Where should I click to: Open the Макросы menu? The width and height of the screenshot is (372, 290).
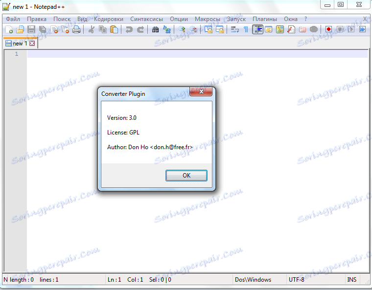(x=208, y=19)
